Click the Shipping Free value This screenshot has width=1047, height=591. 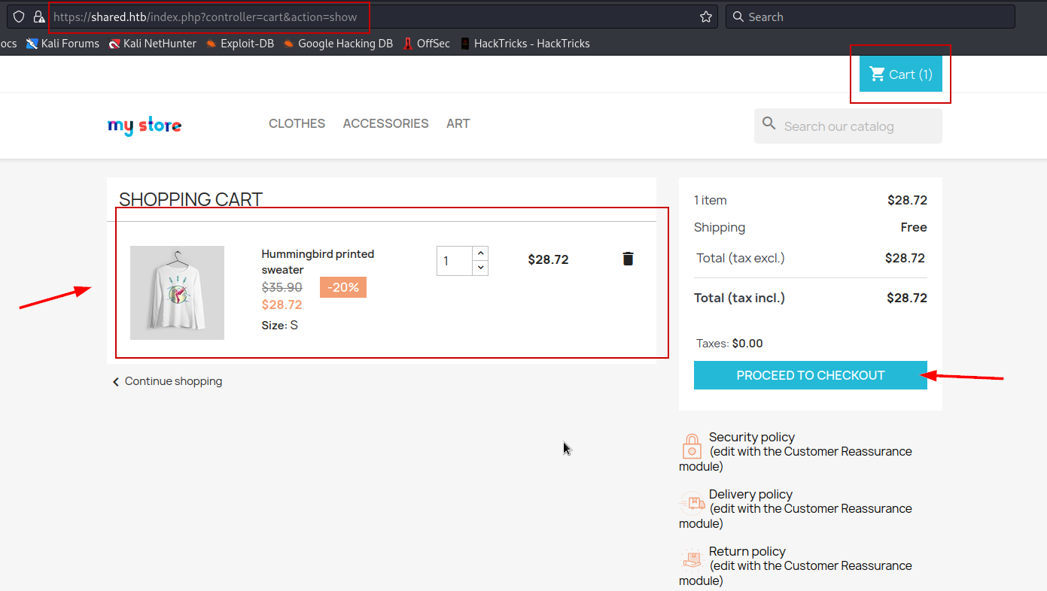pyautogui.click(x=914, y=227)
